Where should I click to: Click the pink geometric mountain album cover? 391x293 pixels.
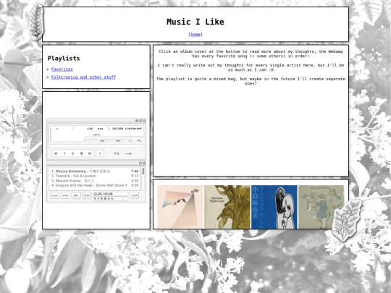[180, 207]
